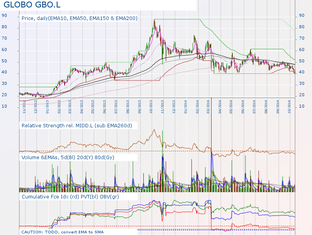Click the 07/2014 date axis label
312x235 pixels.
click(x=254, y=107)
